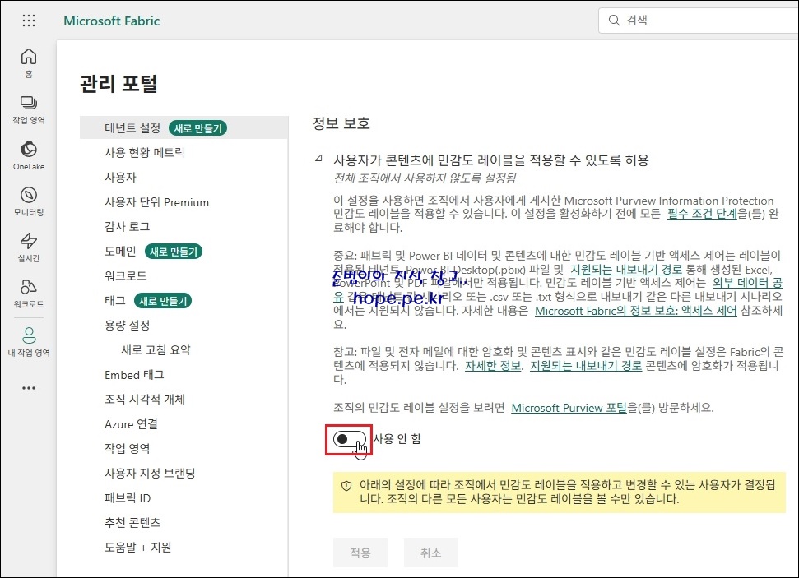Click the 새로 만들기 badge beside 도메인
This screenshot has width=799, height=578.
174,252
